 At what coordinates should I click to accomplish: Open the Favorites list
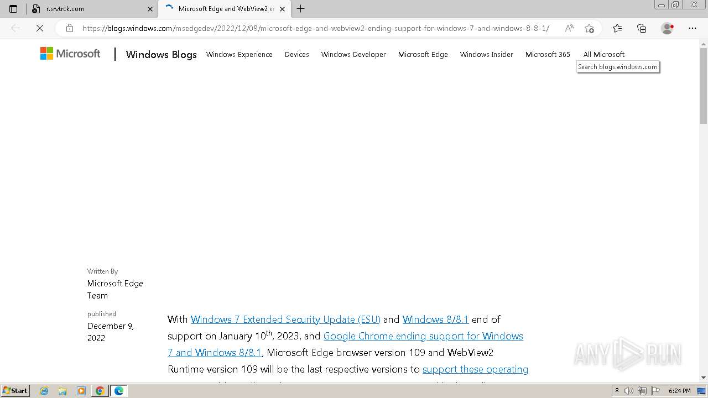617,28
